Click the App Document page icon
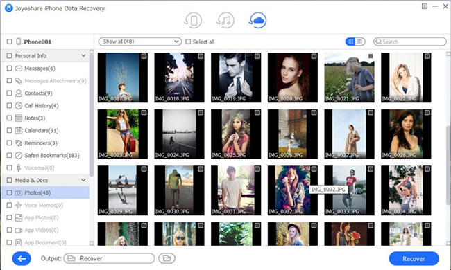451x270 pixels. [x=19, y=243]
